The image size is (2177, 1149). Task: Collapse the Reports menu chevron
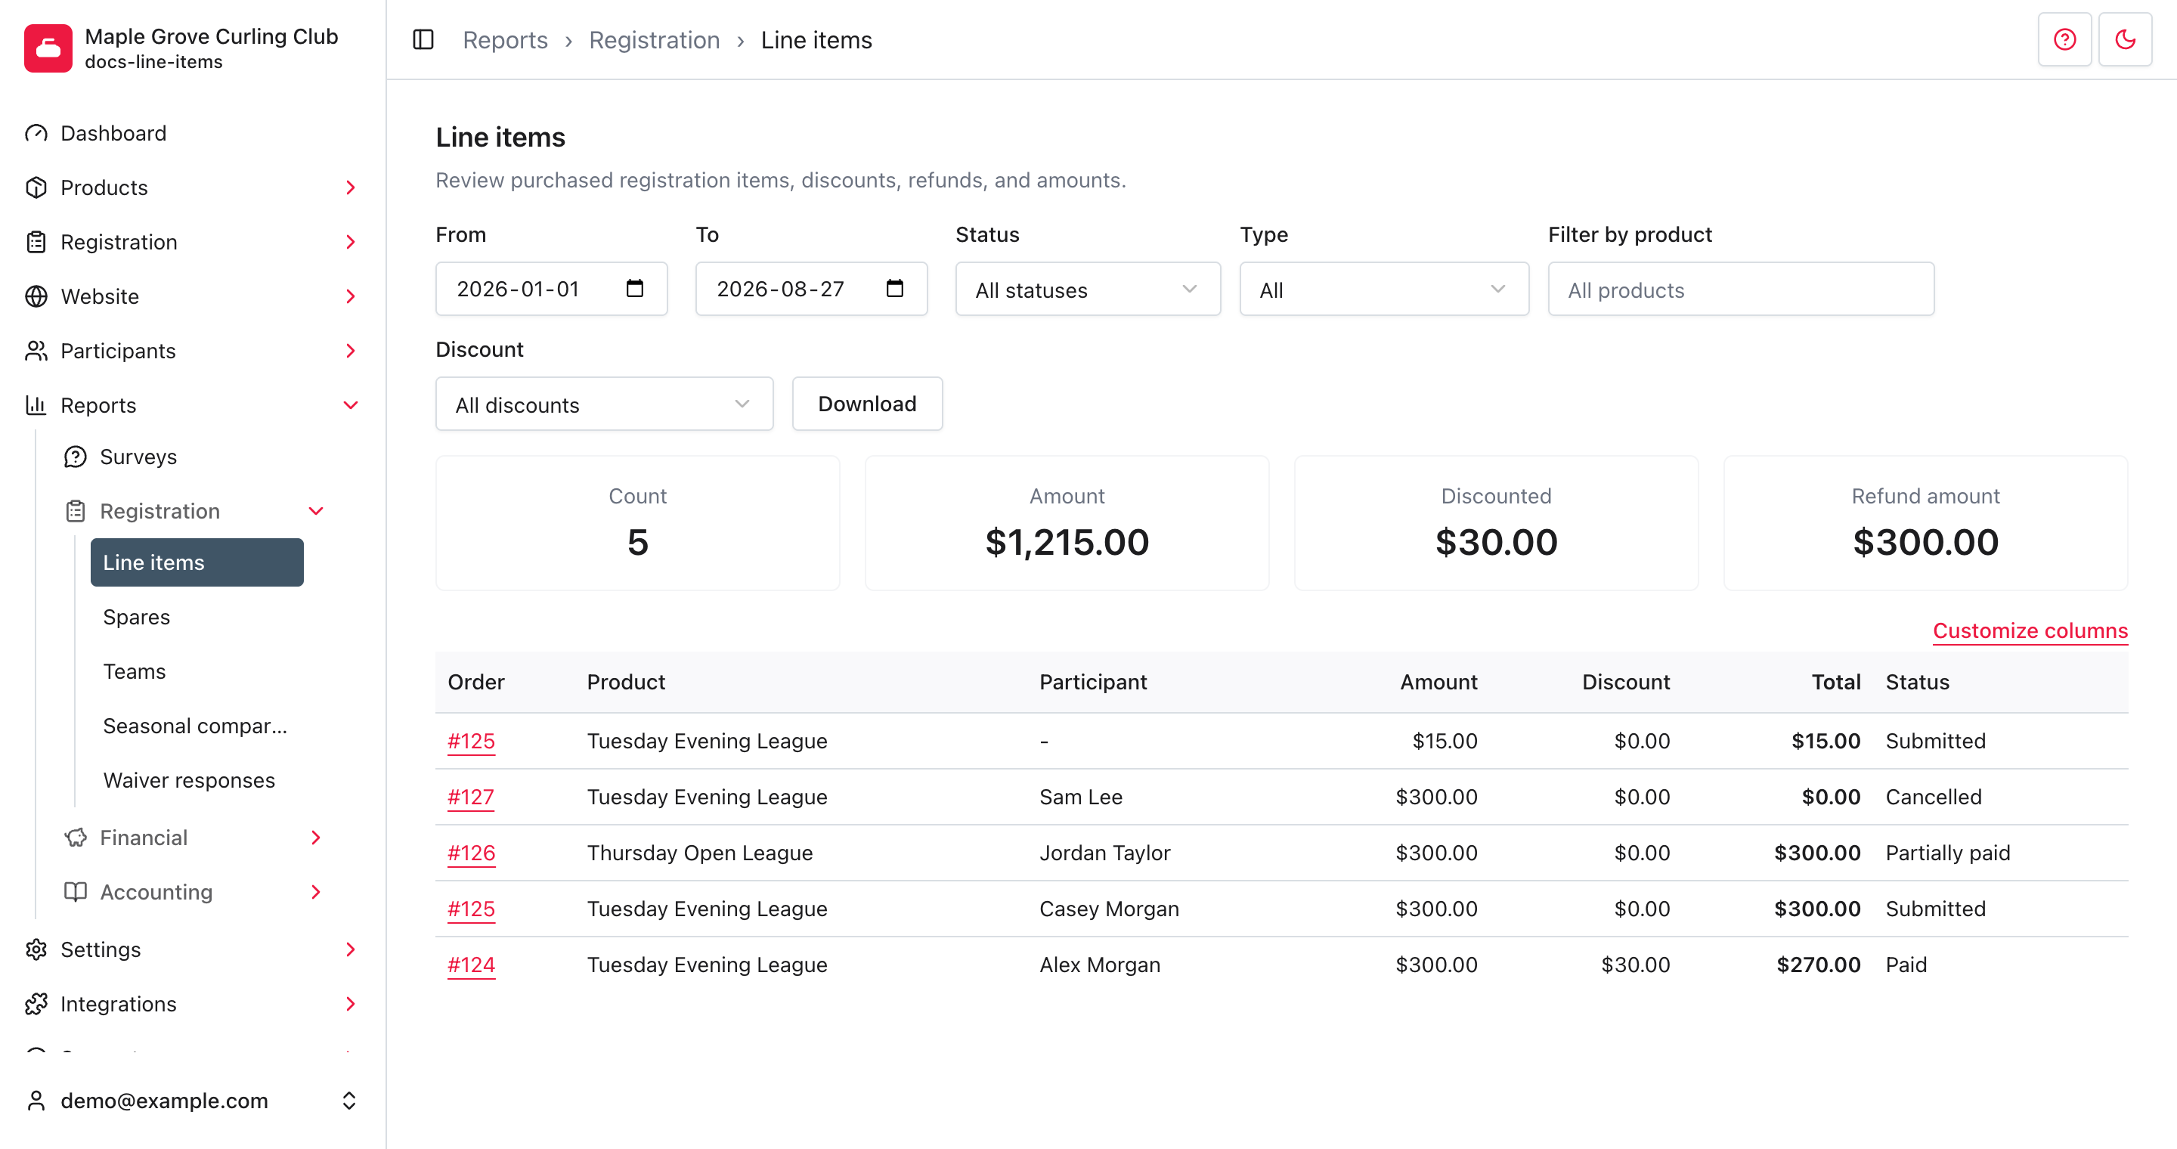(x=351, y=405)
